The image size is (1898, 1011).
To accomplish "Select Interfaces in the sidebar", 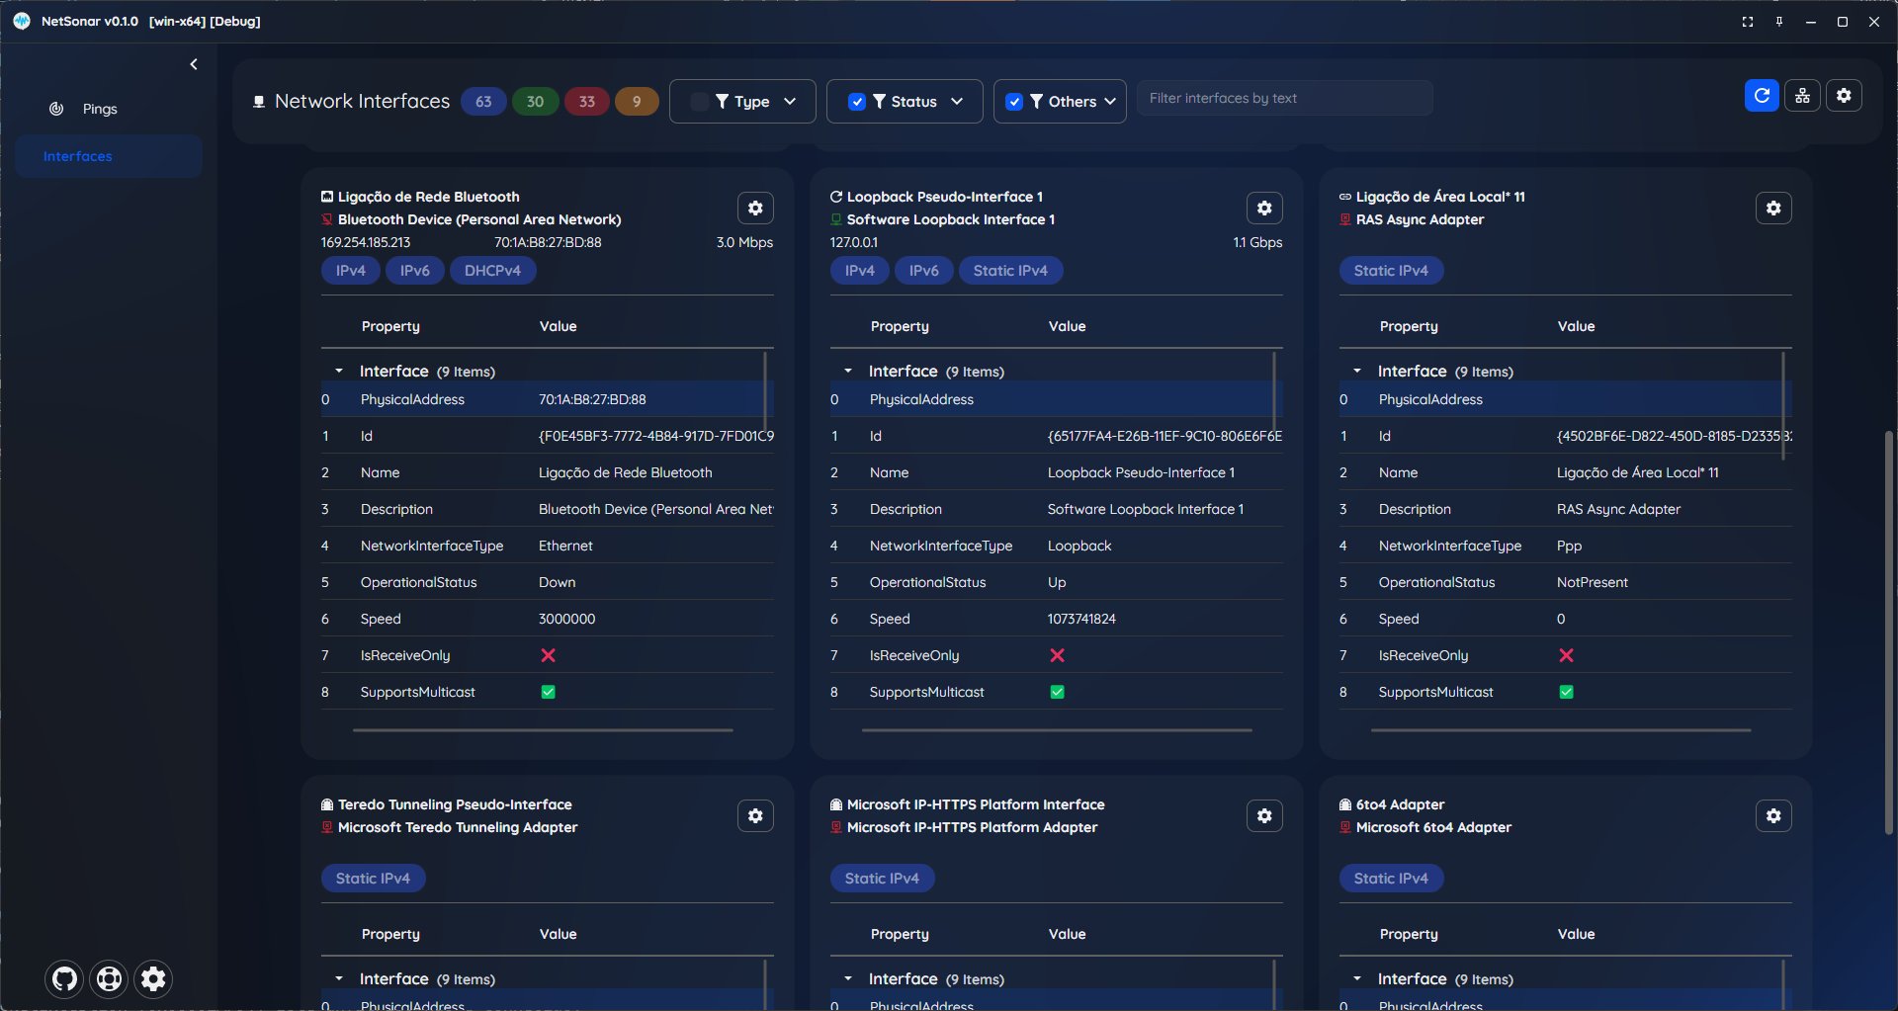I will 78,156.
